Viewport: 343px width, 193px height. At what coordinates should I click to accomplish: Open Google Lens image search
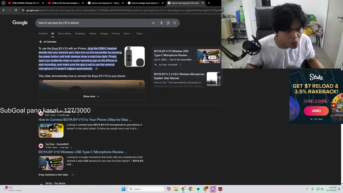coord(168,23)
